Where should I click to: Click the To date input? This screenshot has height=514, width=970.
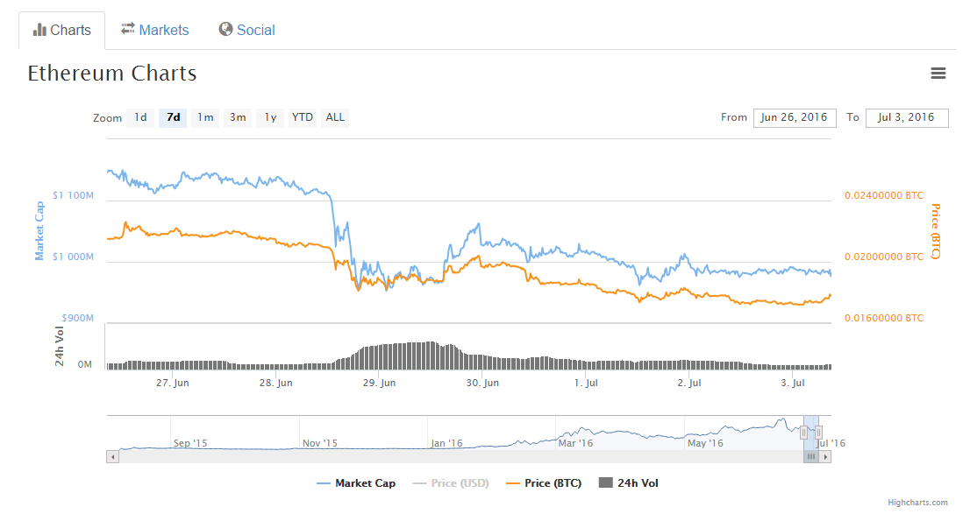(x=906, y=117)
